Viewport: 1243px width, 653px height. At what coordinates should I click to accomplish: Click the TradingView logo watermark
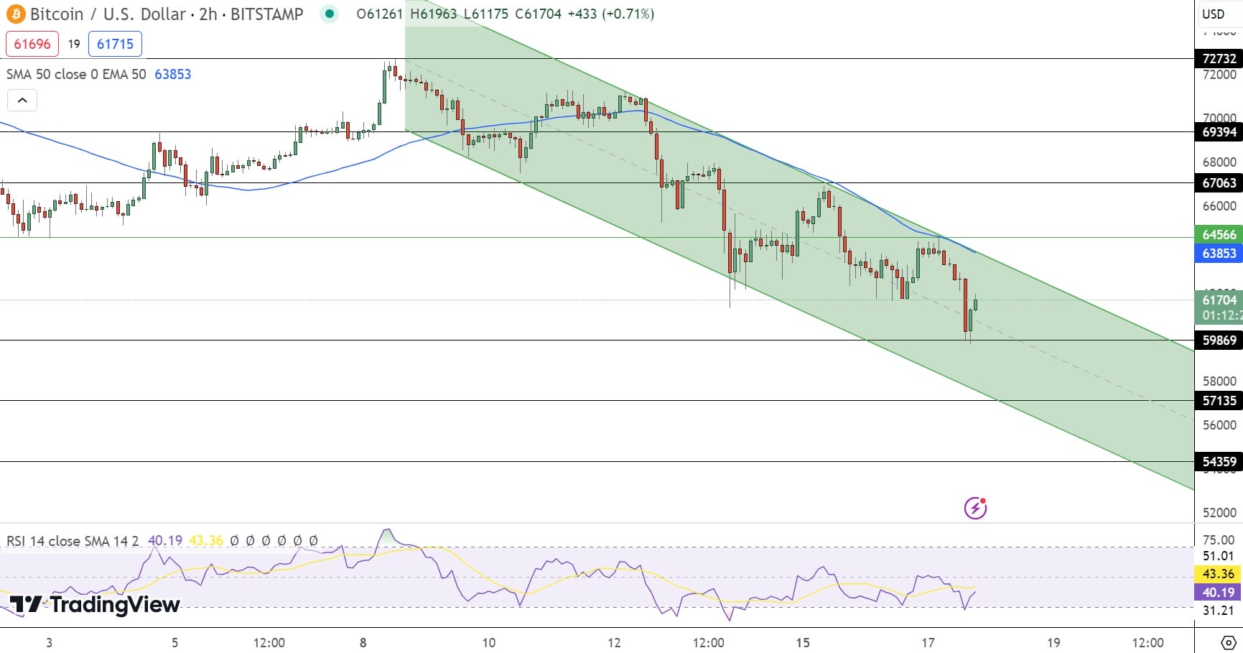[93, 605]
